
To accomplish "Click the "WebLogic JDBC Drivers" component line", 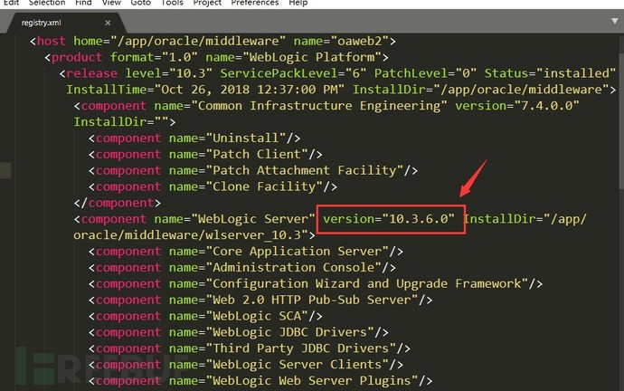I will coord(239,332).
